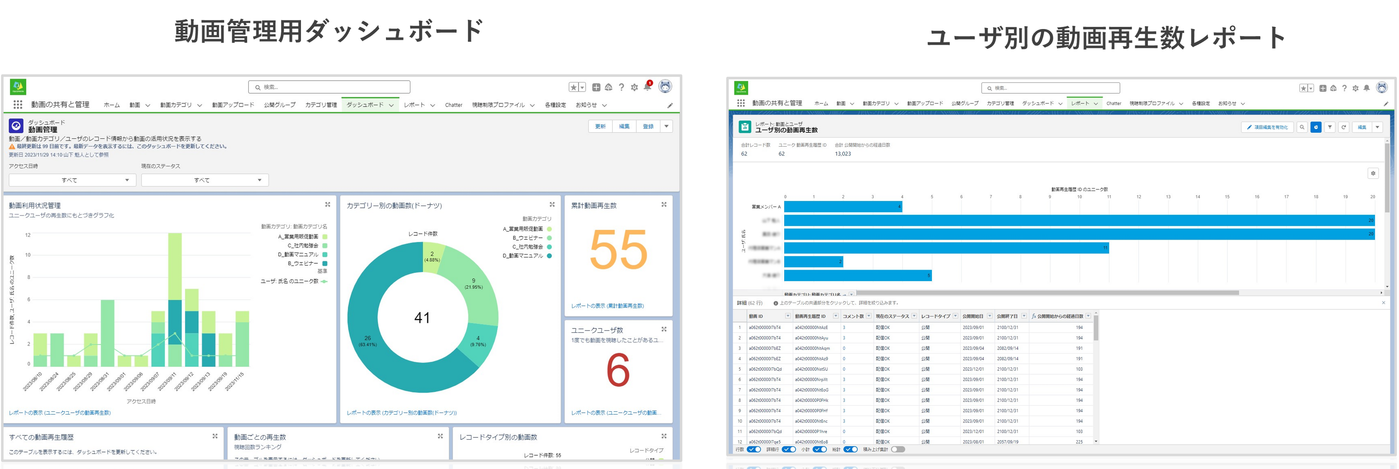This screenshot has width=1399, height=469.
Task: Switch to the 動画アップロード tab in dashboard
Action: pyautogui.click(x=233, y=105)
